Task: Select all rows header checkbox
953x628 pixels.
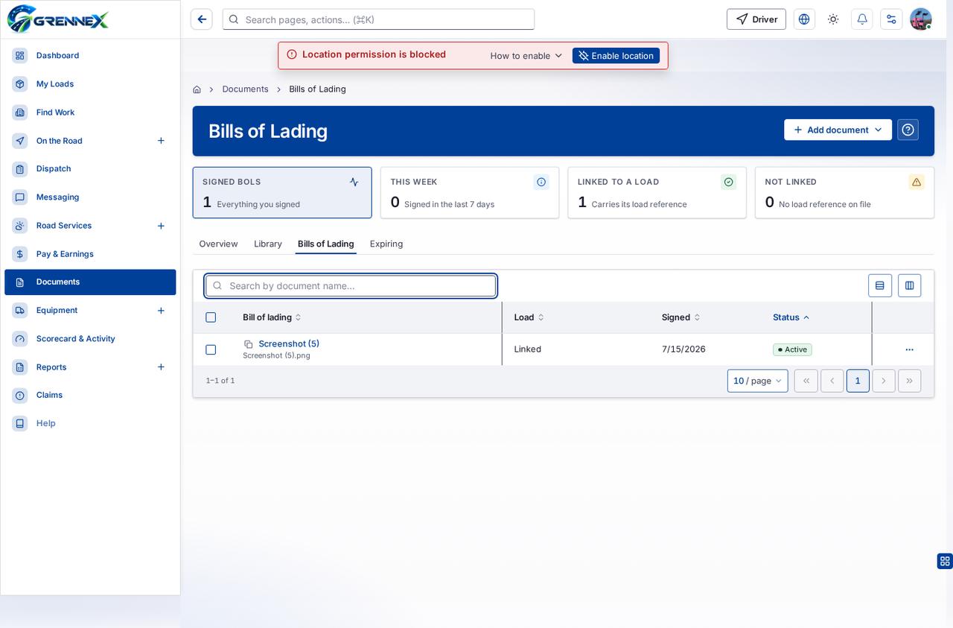Action: click(211, 317)
